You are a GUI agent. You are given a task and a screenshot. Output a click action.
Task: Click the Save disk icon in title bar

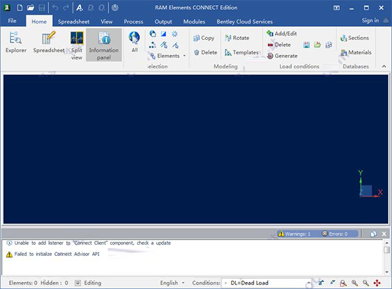pos(42,8)
